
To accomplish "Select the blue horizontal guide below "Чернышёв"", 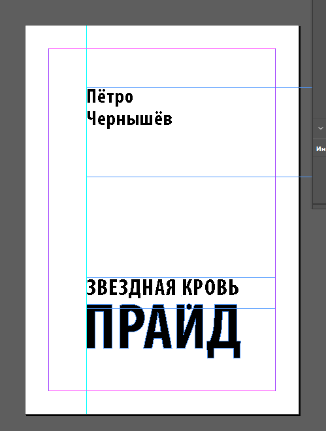I will [x=199, y=177].
